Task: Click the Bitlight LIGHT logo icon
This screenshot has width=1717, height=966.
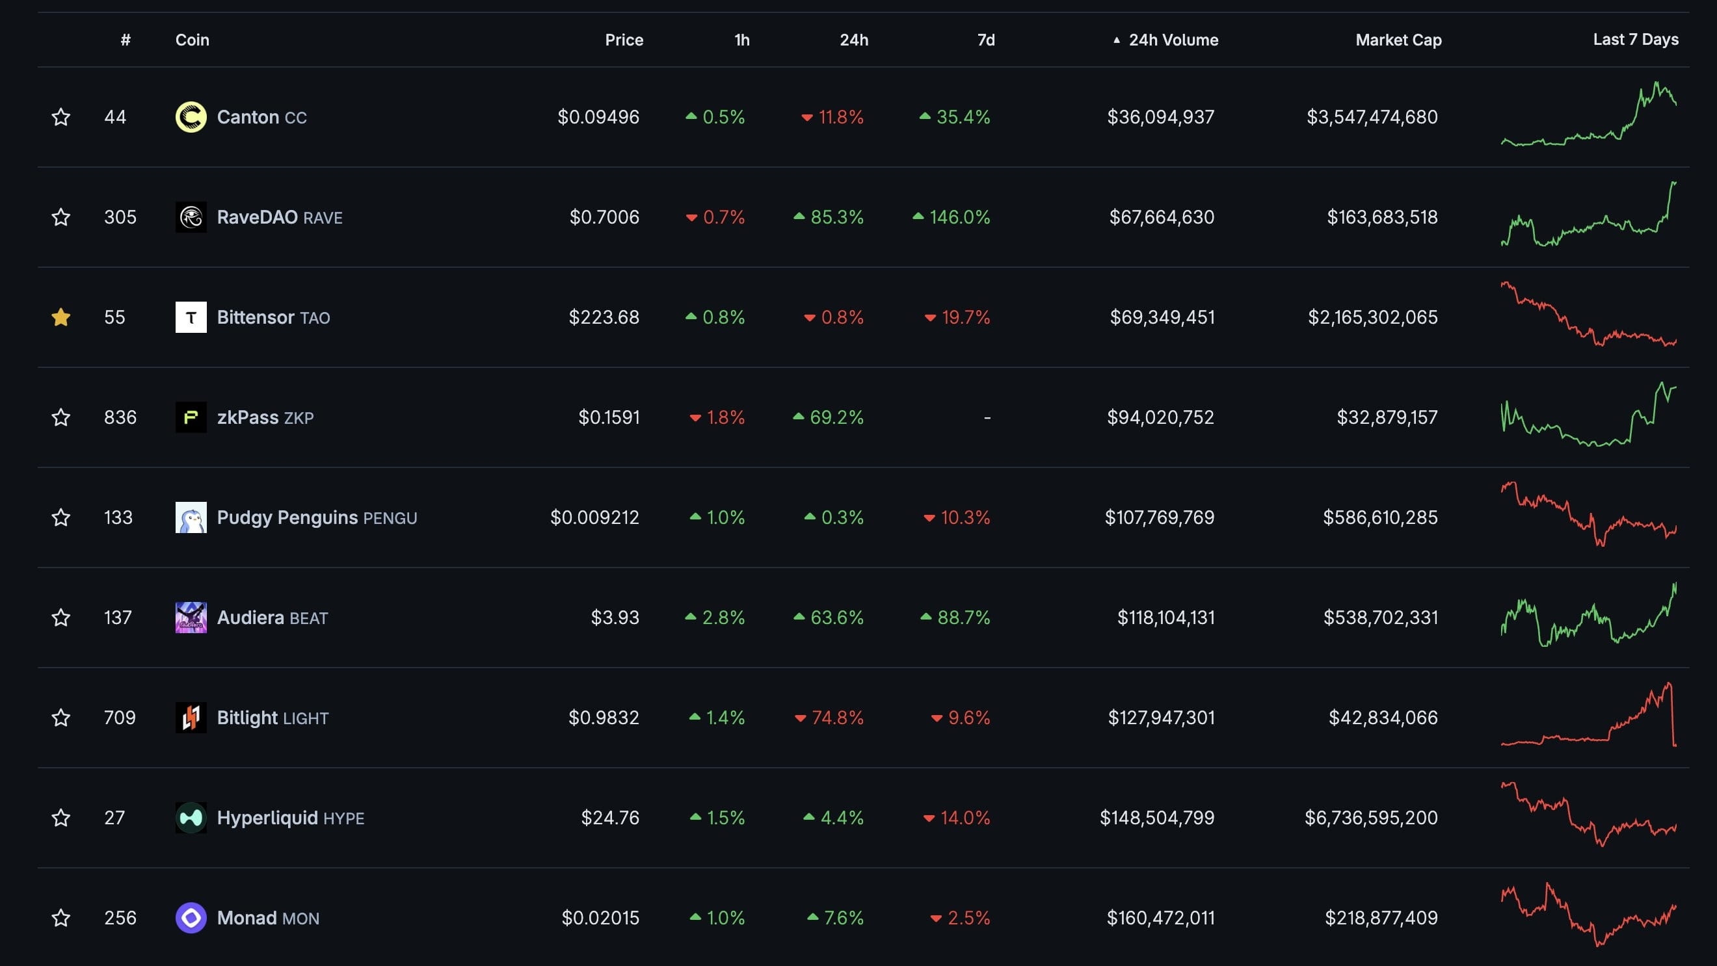Action: (191, 718)
